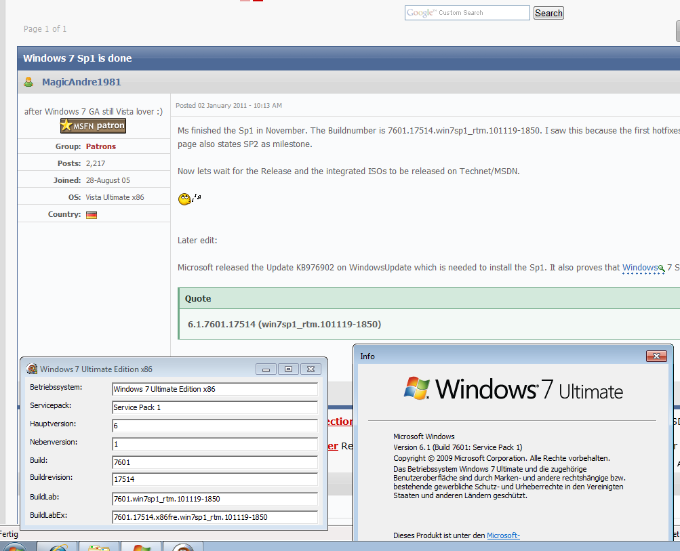680x551 pixels.
Task: Click the fourth taskbar app with round icon
Action: coord(183,547)
